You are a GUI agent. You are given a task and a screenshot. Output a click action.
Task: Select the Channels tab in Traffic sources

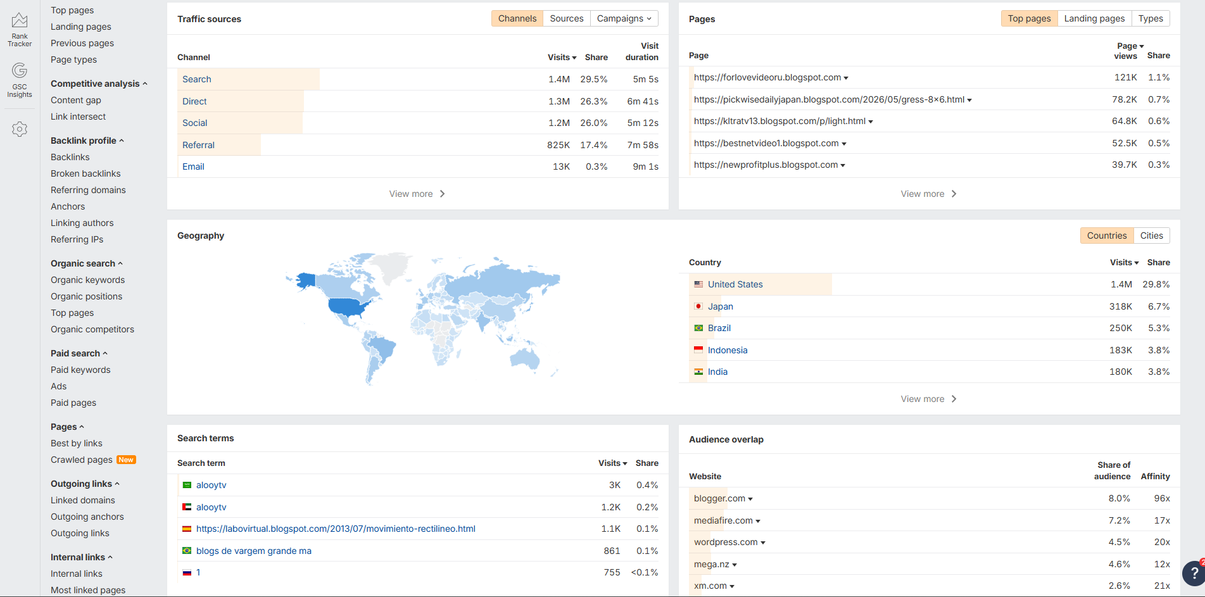(x=517, y=18)
